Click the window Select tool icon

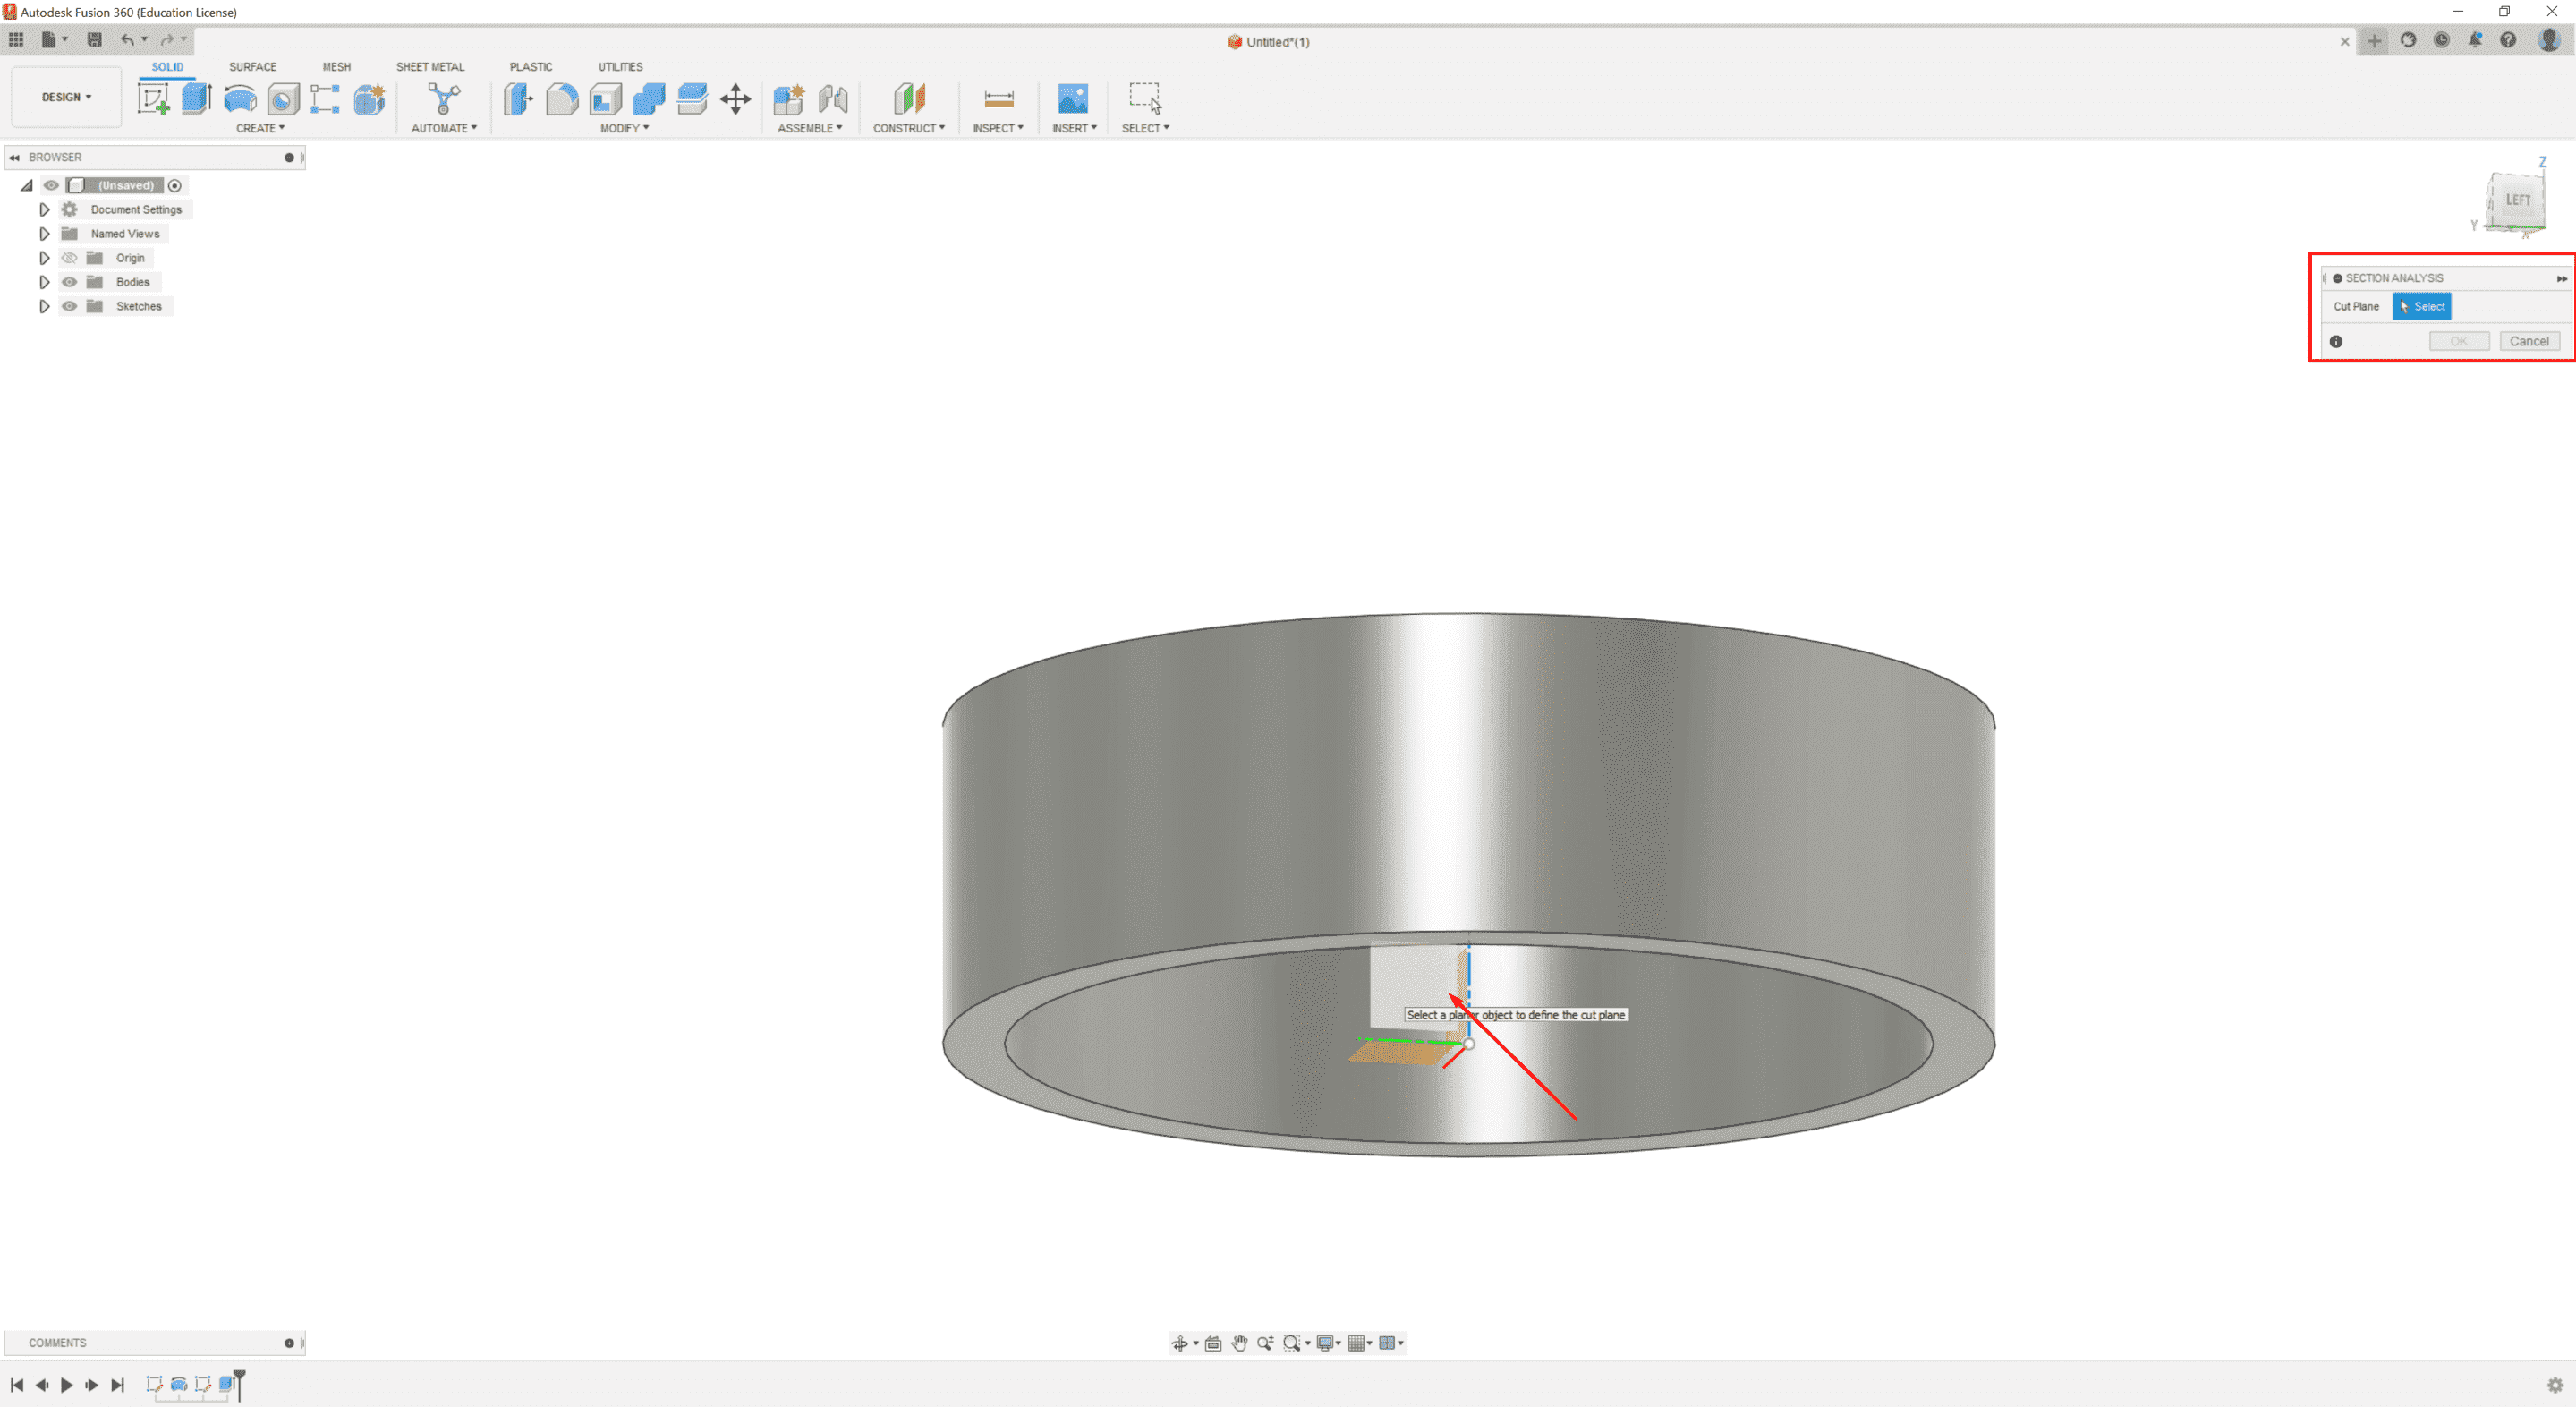point(1146,98)
